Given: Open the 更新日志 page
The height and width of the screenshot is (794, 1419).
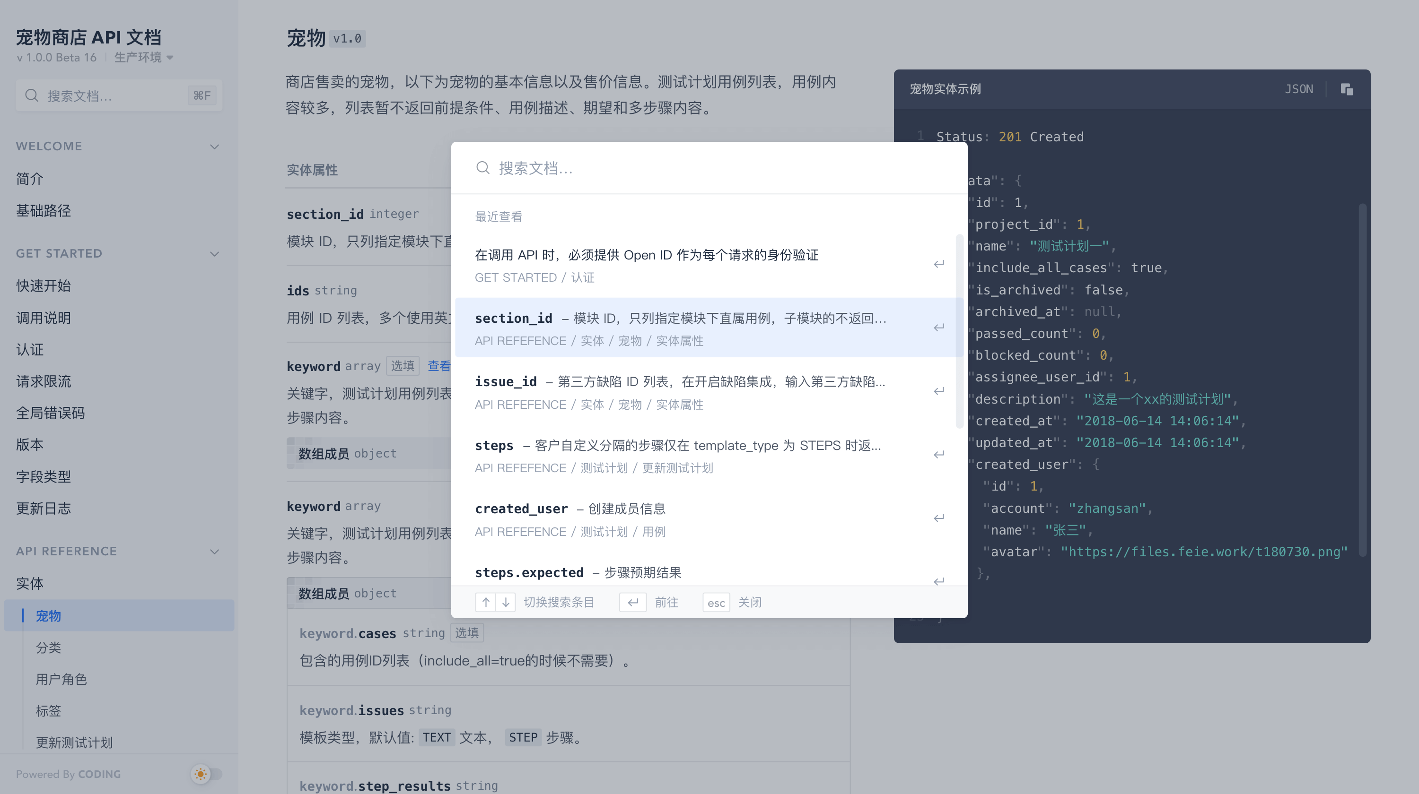Looking at the screenshot, I should (x=44, y=509).
